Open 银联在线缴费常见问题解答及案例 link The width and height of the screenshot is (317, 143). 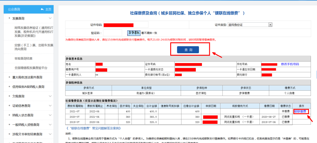click(x=93, y=128)
